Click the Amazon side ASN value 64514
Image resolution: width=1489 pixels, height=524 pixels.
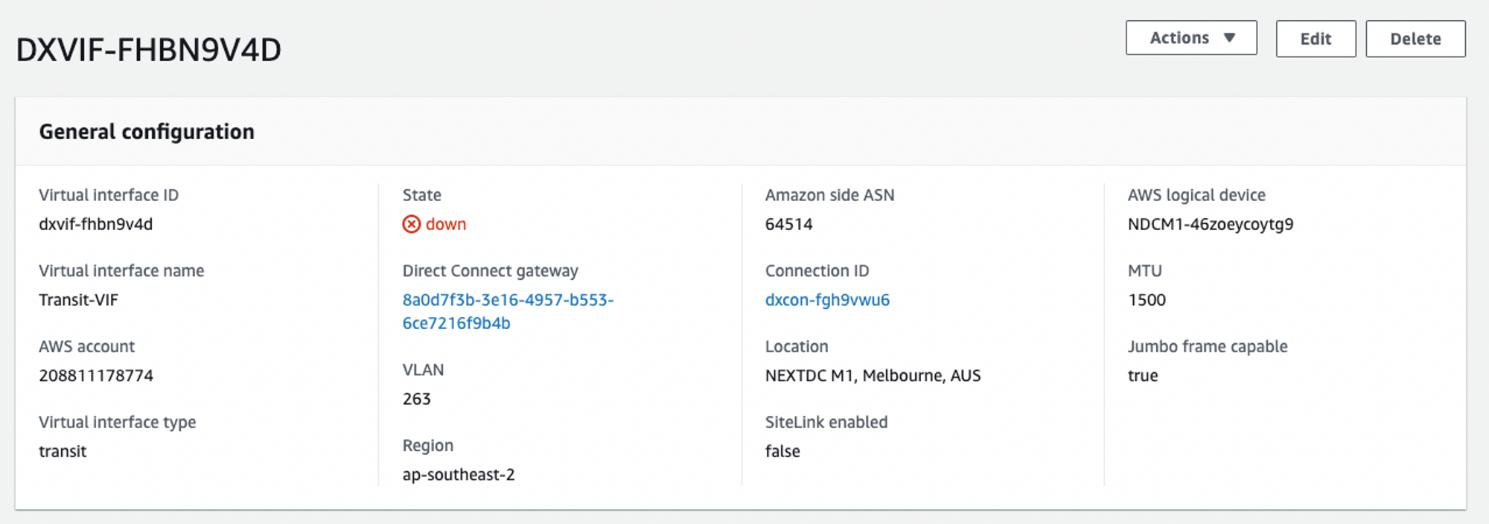pyautogui.click(x=788, y=224)
